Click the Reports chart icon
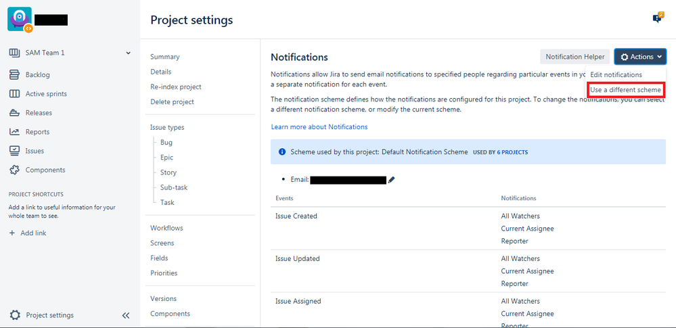The image size is (676, 328). (x=14, y=132)
